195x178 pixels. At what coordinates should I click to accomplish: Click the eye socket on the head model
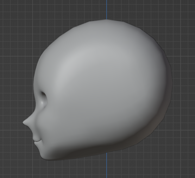[44, 100]
